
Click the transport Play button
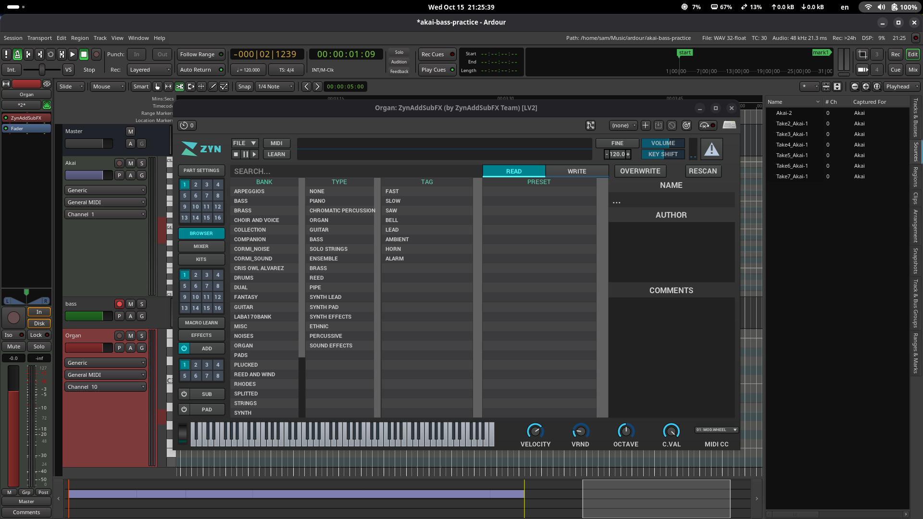[73, 54]
